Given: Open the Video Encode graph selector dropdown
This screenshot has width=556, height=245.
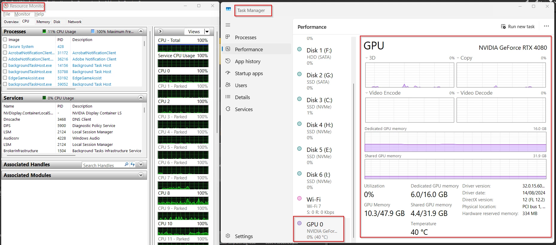Looking at the screenshot, I should coord(367,93).
